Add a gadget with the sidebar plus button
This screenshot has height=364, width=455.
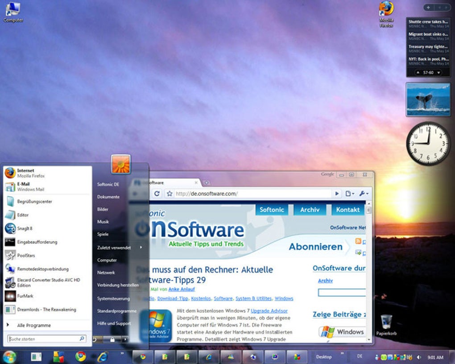428,8
